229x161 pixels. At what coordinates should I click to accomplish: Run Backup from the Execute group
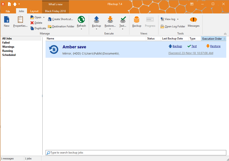pyautogui.click(x=96, y=22)
